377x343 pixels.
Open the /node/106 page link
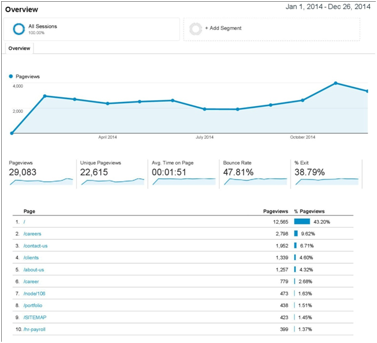34,293
